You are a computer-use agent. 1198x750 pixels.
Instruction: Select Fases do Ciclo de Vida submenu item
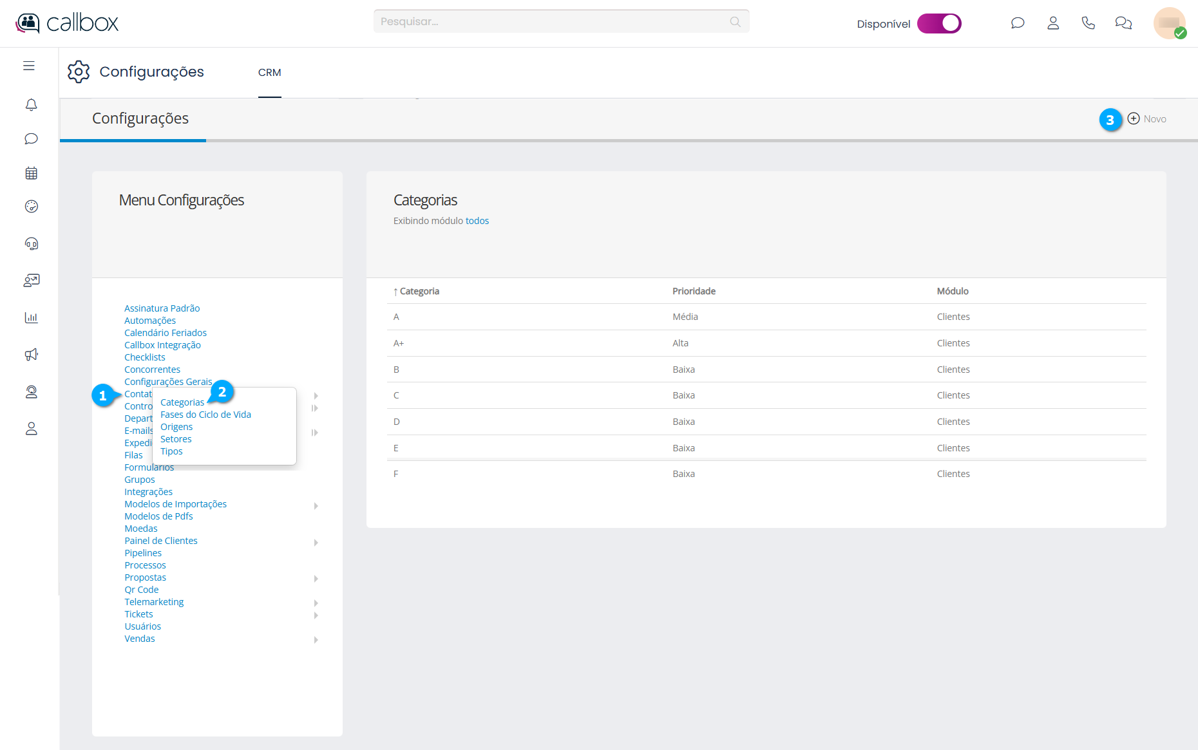coord(205,415)
